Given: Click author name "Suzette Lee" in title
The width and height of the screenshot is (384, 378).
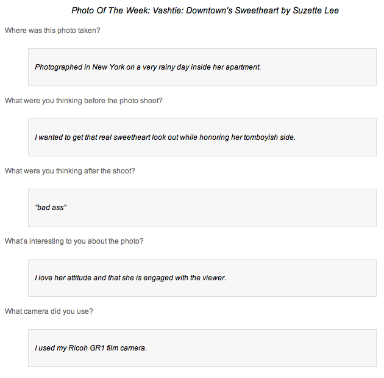Looking at the screenshot, I should [316, 10].
